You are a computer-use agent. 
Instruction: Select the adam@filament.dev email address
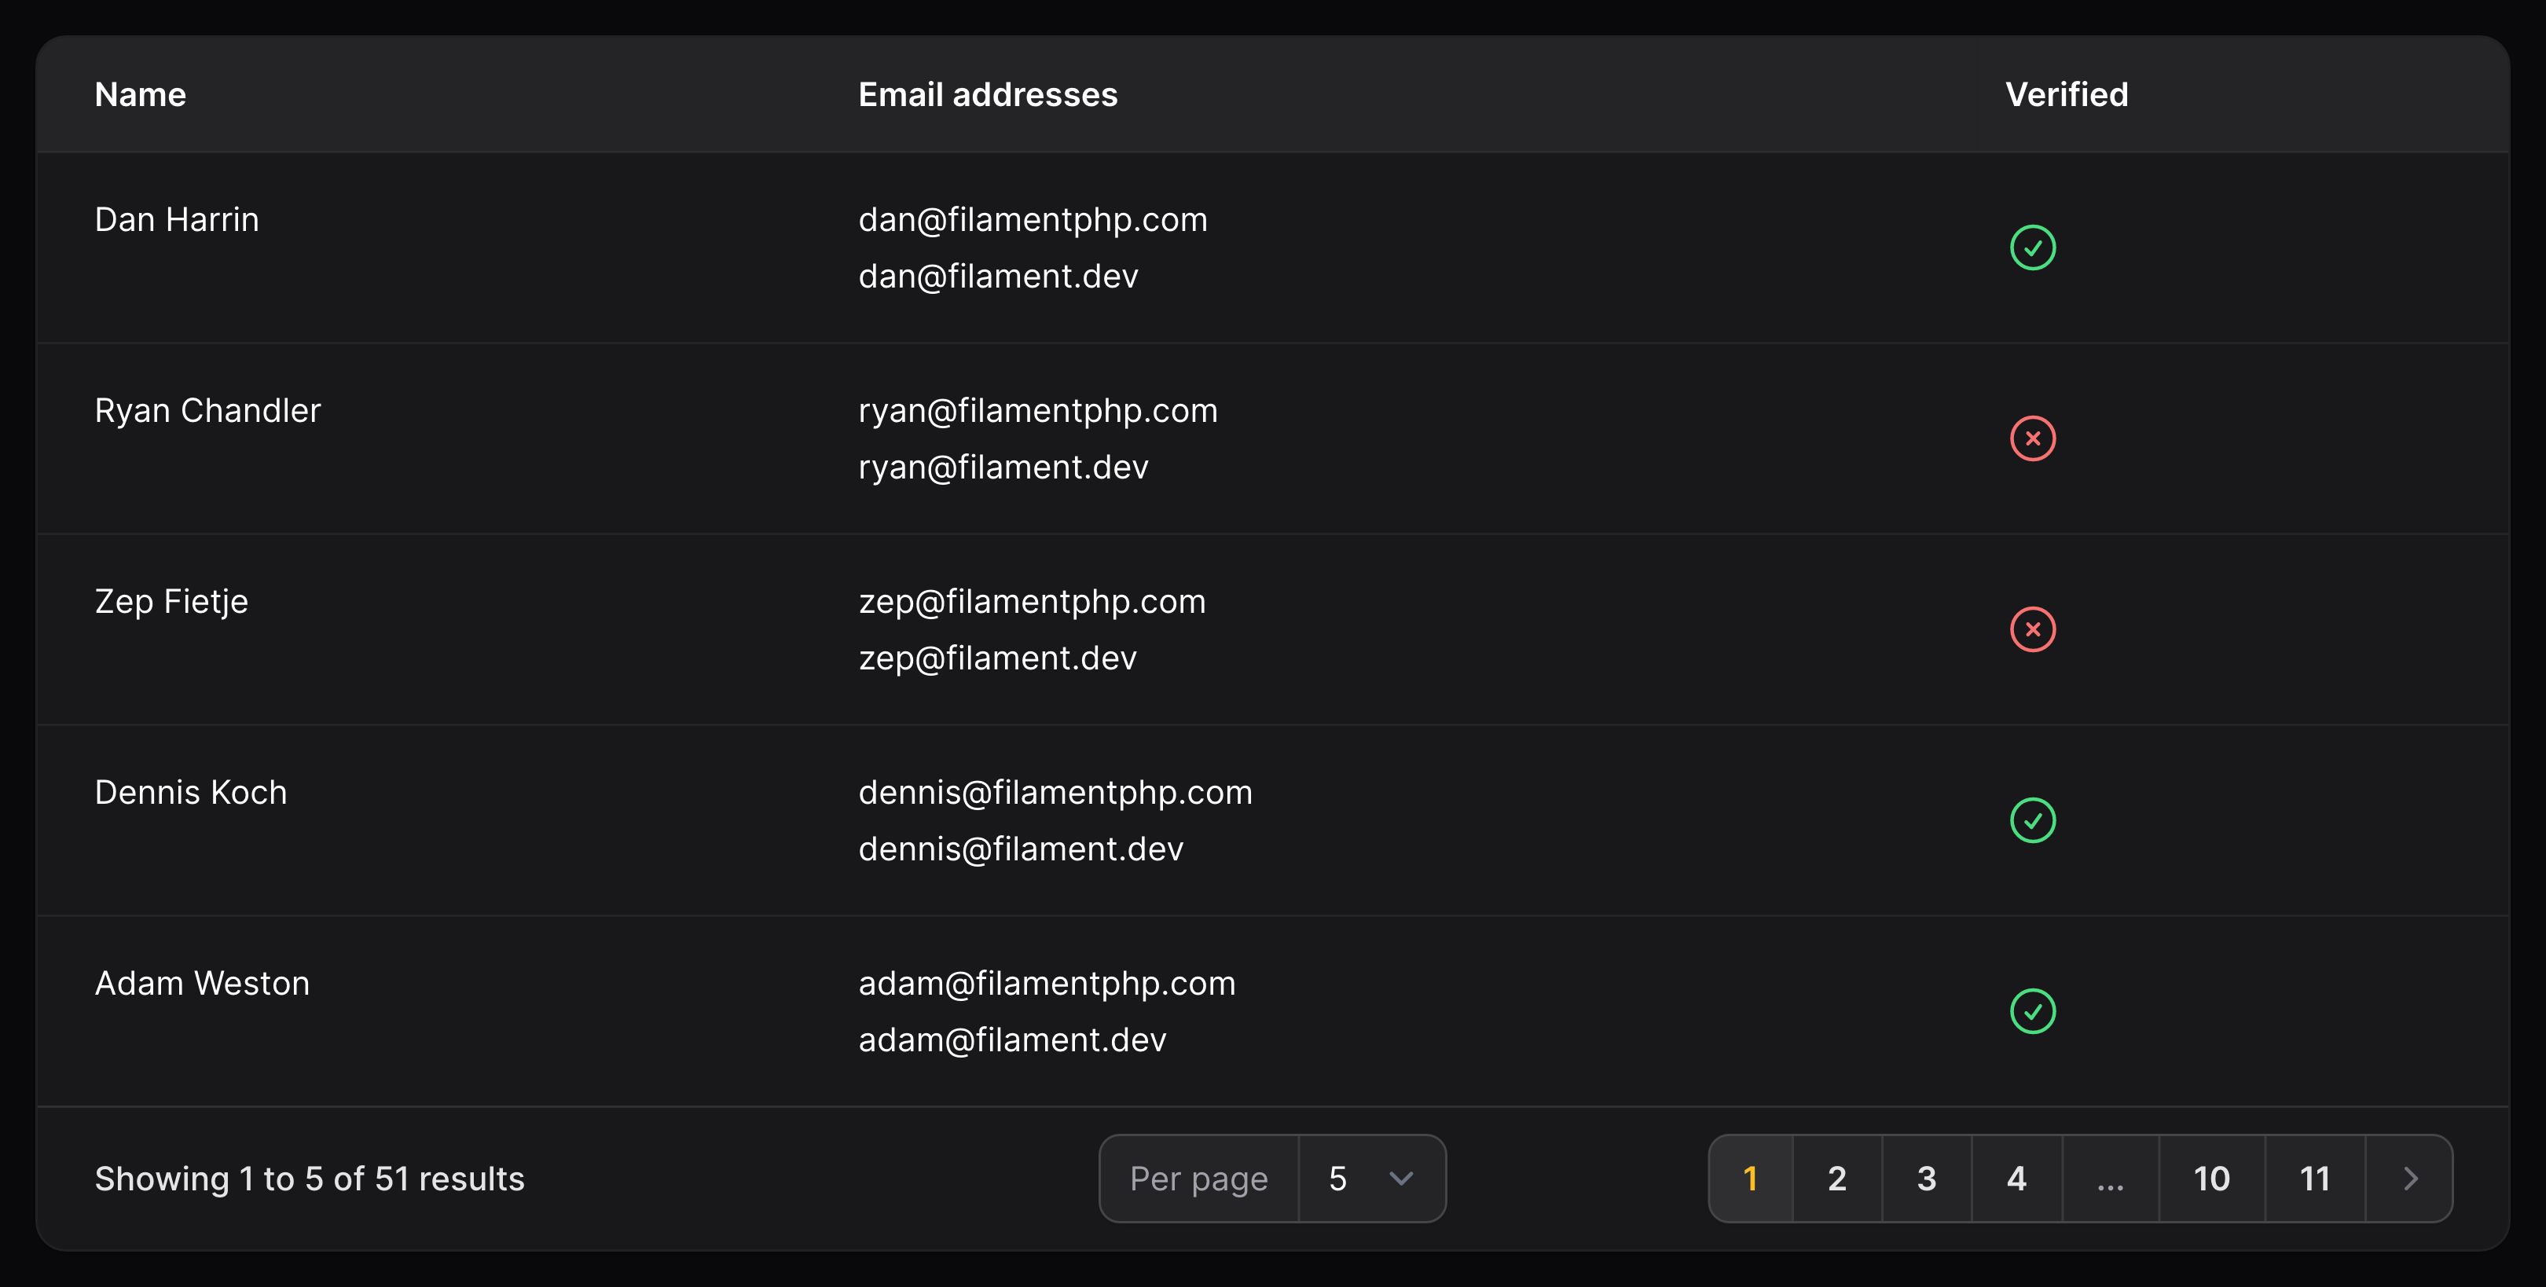pos(1012,1039)
